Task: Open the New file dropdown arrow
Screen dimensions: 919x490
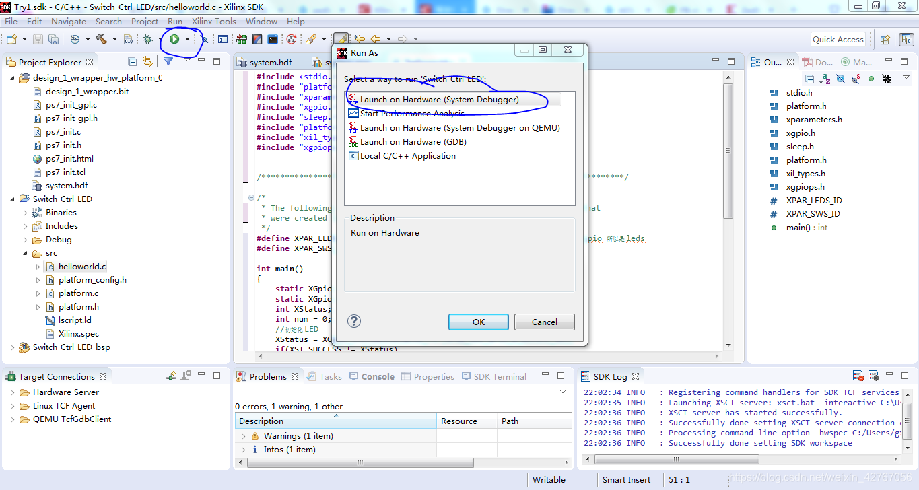Action: [x=24, y=39]
